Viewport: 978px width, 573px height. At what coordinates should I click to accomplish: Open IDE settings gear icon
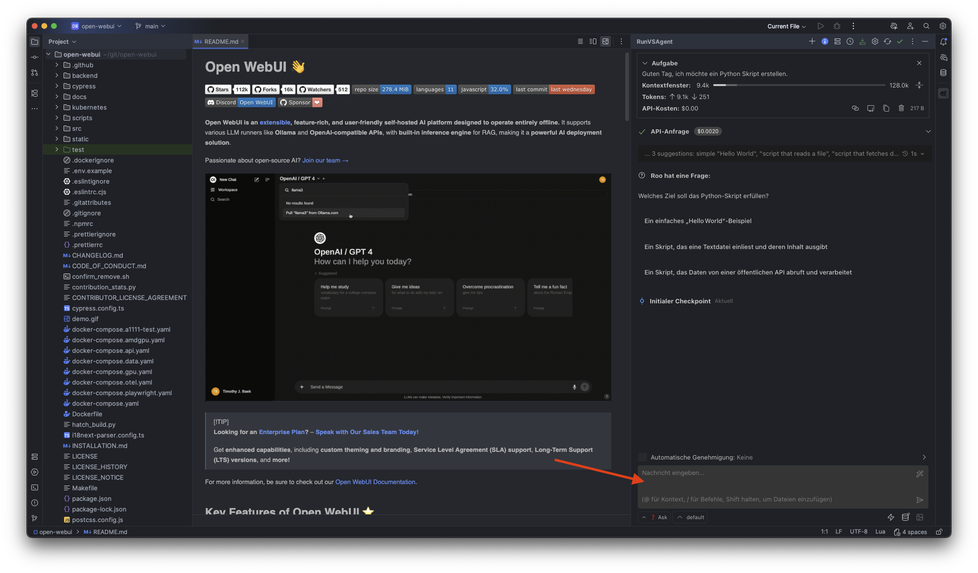pyautogui.click(x=943, y=26)
